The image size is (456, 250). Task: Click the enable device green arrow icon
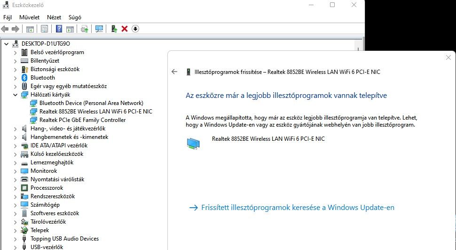[x=114, y=29]
